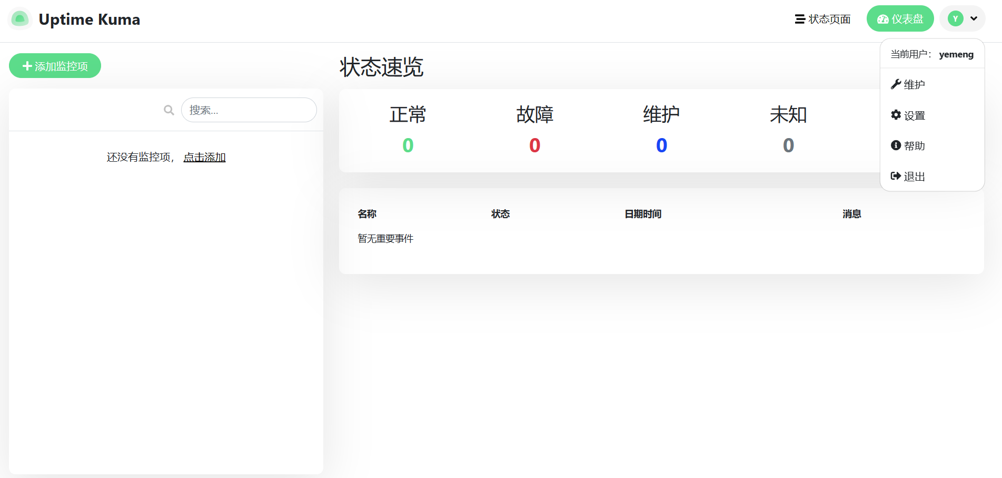Click the blue 维护 count in 状态速览
1002x478 pixels.
point(661,145)
